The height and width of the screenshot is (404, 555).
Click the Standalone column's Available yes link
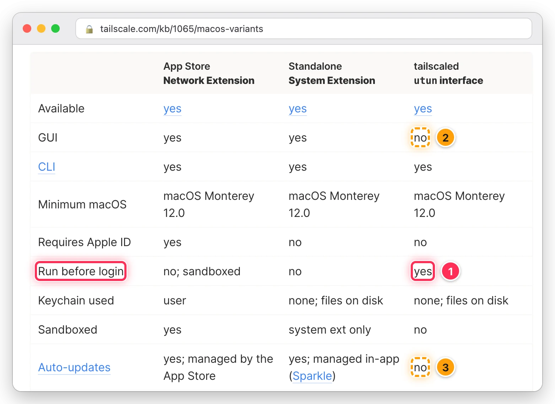pos(298,109)
